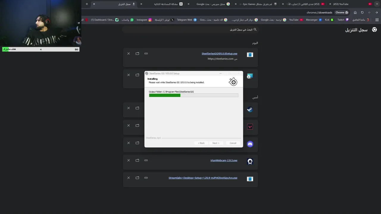Click Cancel in SteelSeries GG Setup
Viewport: 381px width, 214px height.
[x=233, y=143]
